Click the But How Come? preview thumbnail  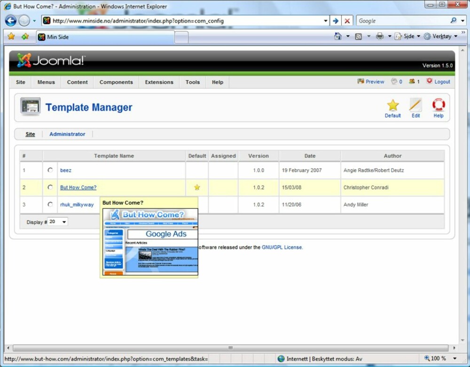150,242
